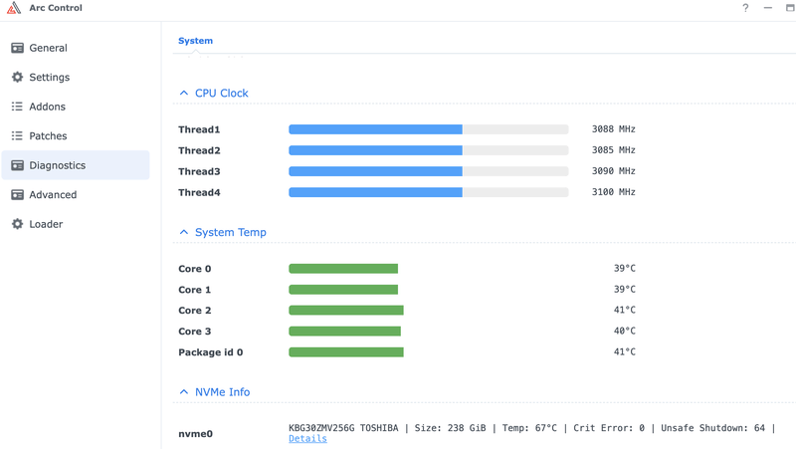Viewport: 796px width, 449px height.
Task: Click the 3100 MHz value
Action: coord(613,192)
